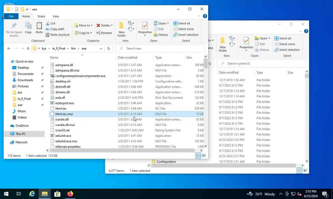333x199 pixels.
Task: Select the icrav03.rat file
Action: click(126, 130)
